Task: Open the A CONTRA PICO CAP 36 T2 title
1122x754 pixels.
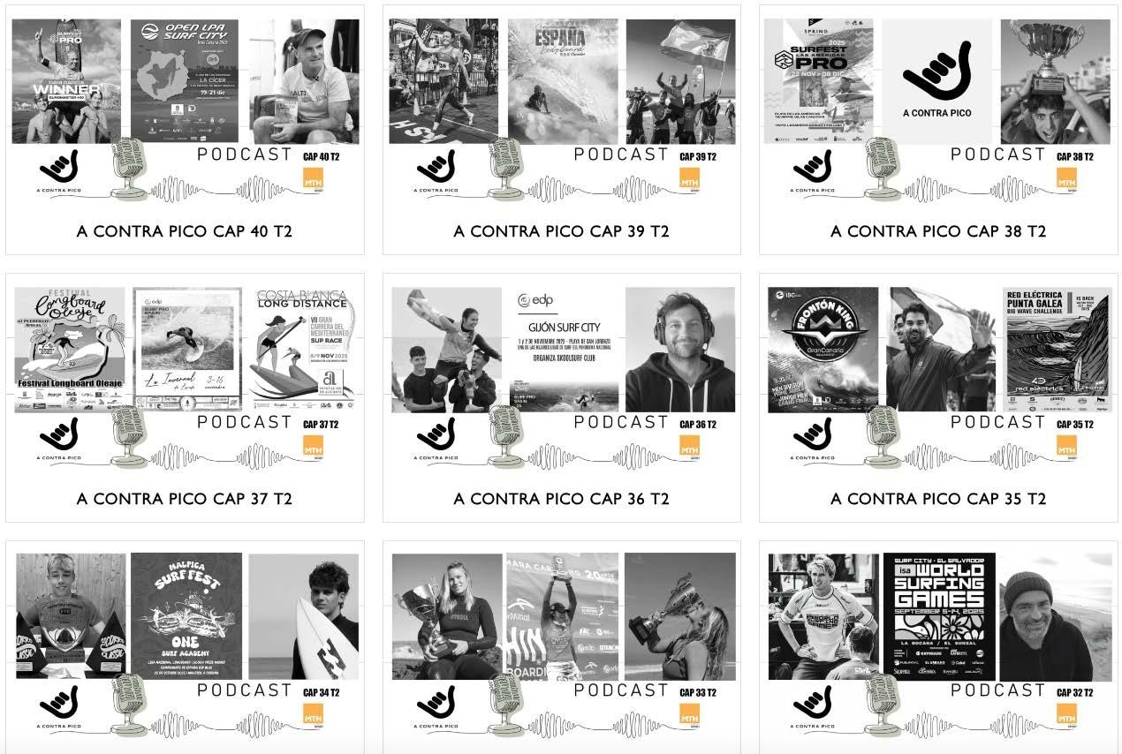Action: pyautogui.click(x=561, y=499)
